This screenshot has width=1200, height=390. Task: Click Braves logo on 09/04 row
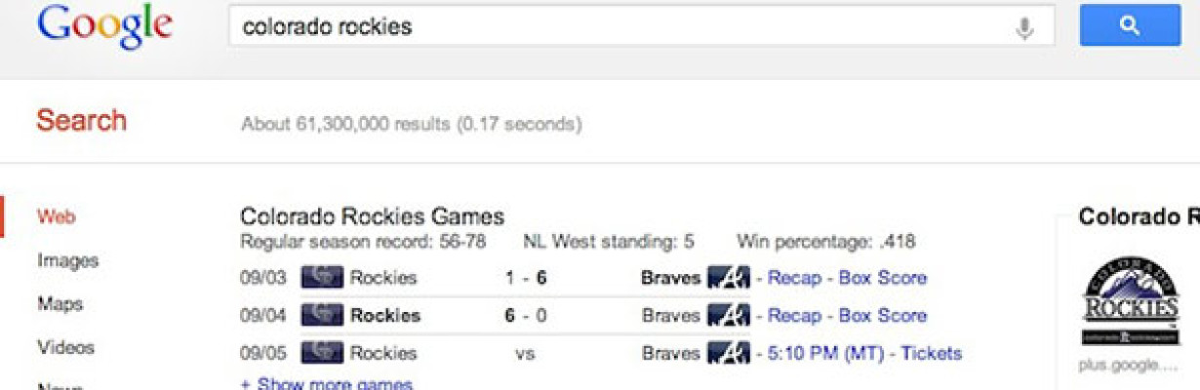[x=728, y=315]
